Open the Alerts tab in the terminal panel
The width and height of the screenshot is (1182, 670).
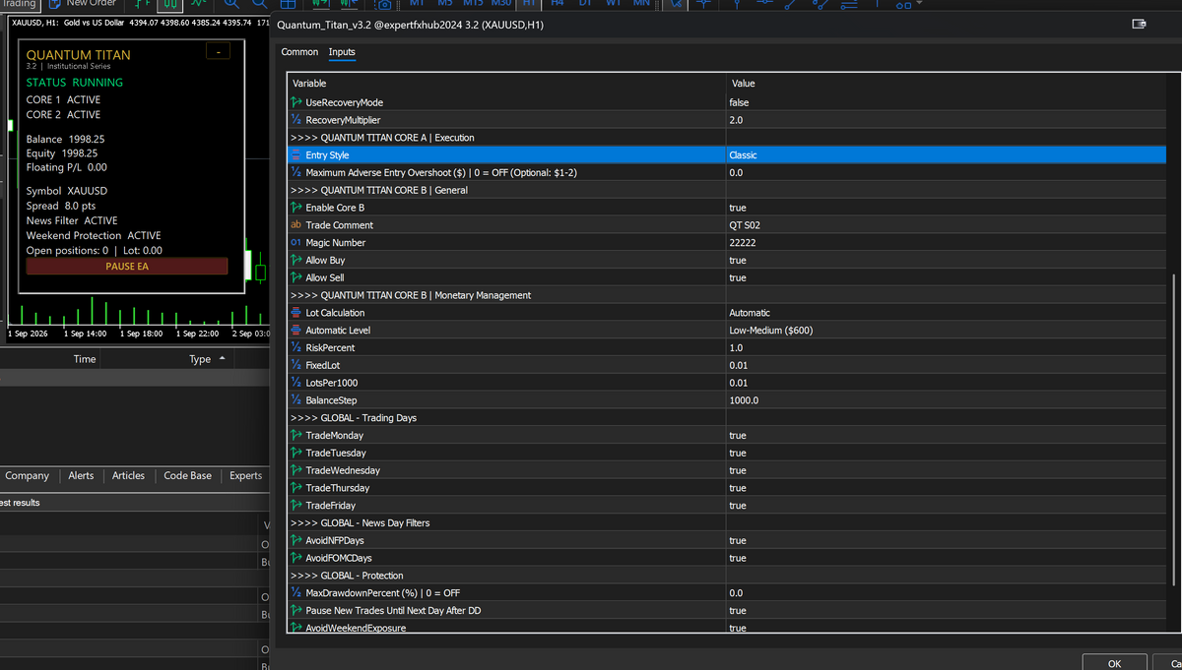point(81,475)
